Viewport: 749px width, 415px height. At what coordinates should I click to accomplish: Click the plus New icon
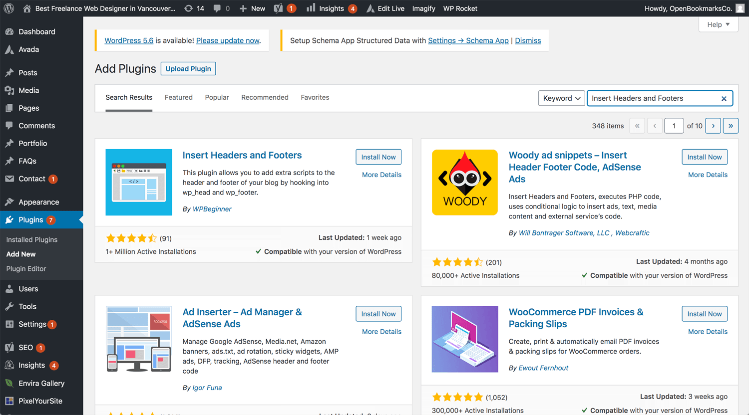click(243, 8)
